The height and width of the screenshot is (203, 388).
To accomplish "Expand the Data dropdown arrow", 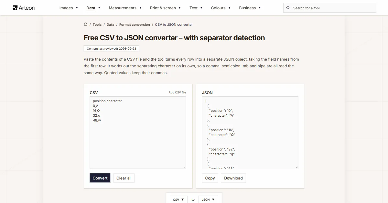I will click(x=99, y=8).
